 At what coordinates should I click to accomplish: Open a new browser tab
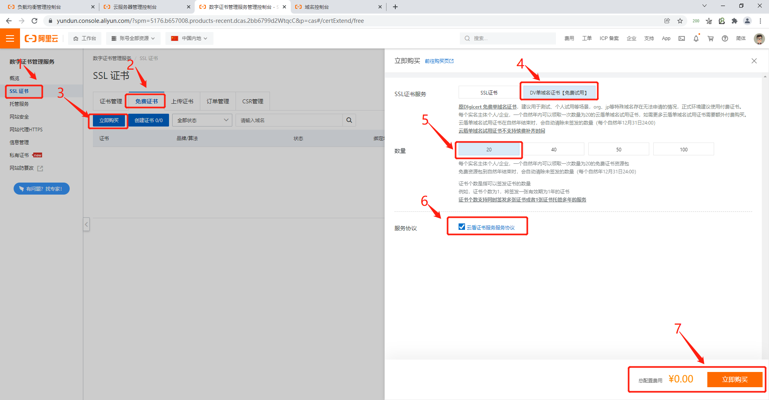click(x=395, y=7)
